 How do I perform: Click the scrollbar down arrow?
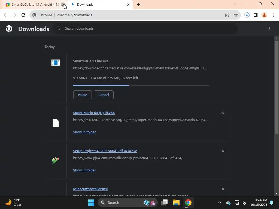pos(277,193)
